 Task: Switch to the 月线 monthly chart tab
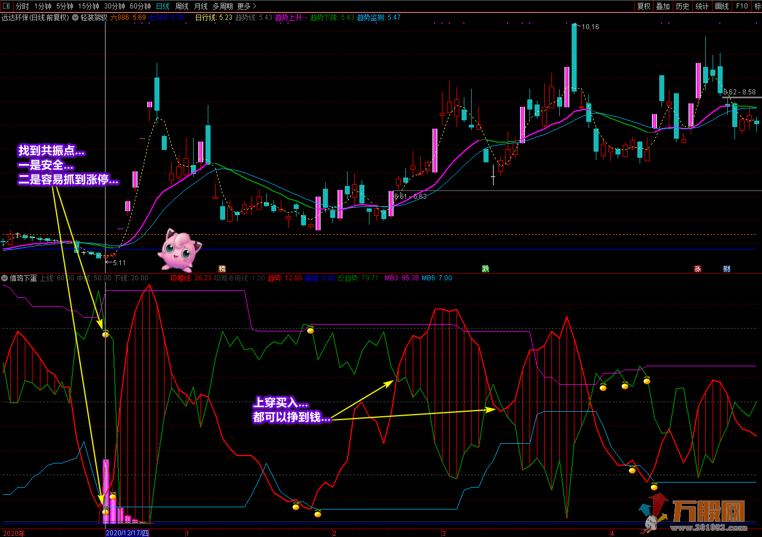pyautogui.click(x=200, y=6)
